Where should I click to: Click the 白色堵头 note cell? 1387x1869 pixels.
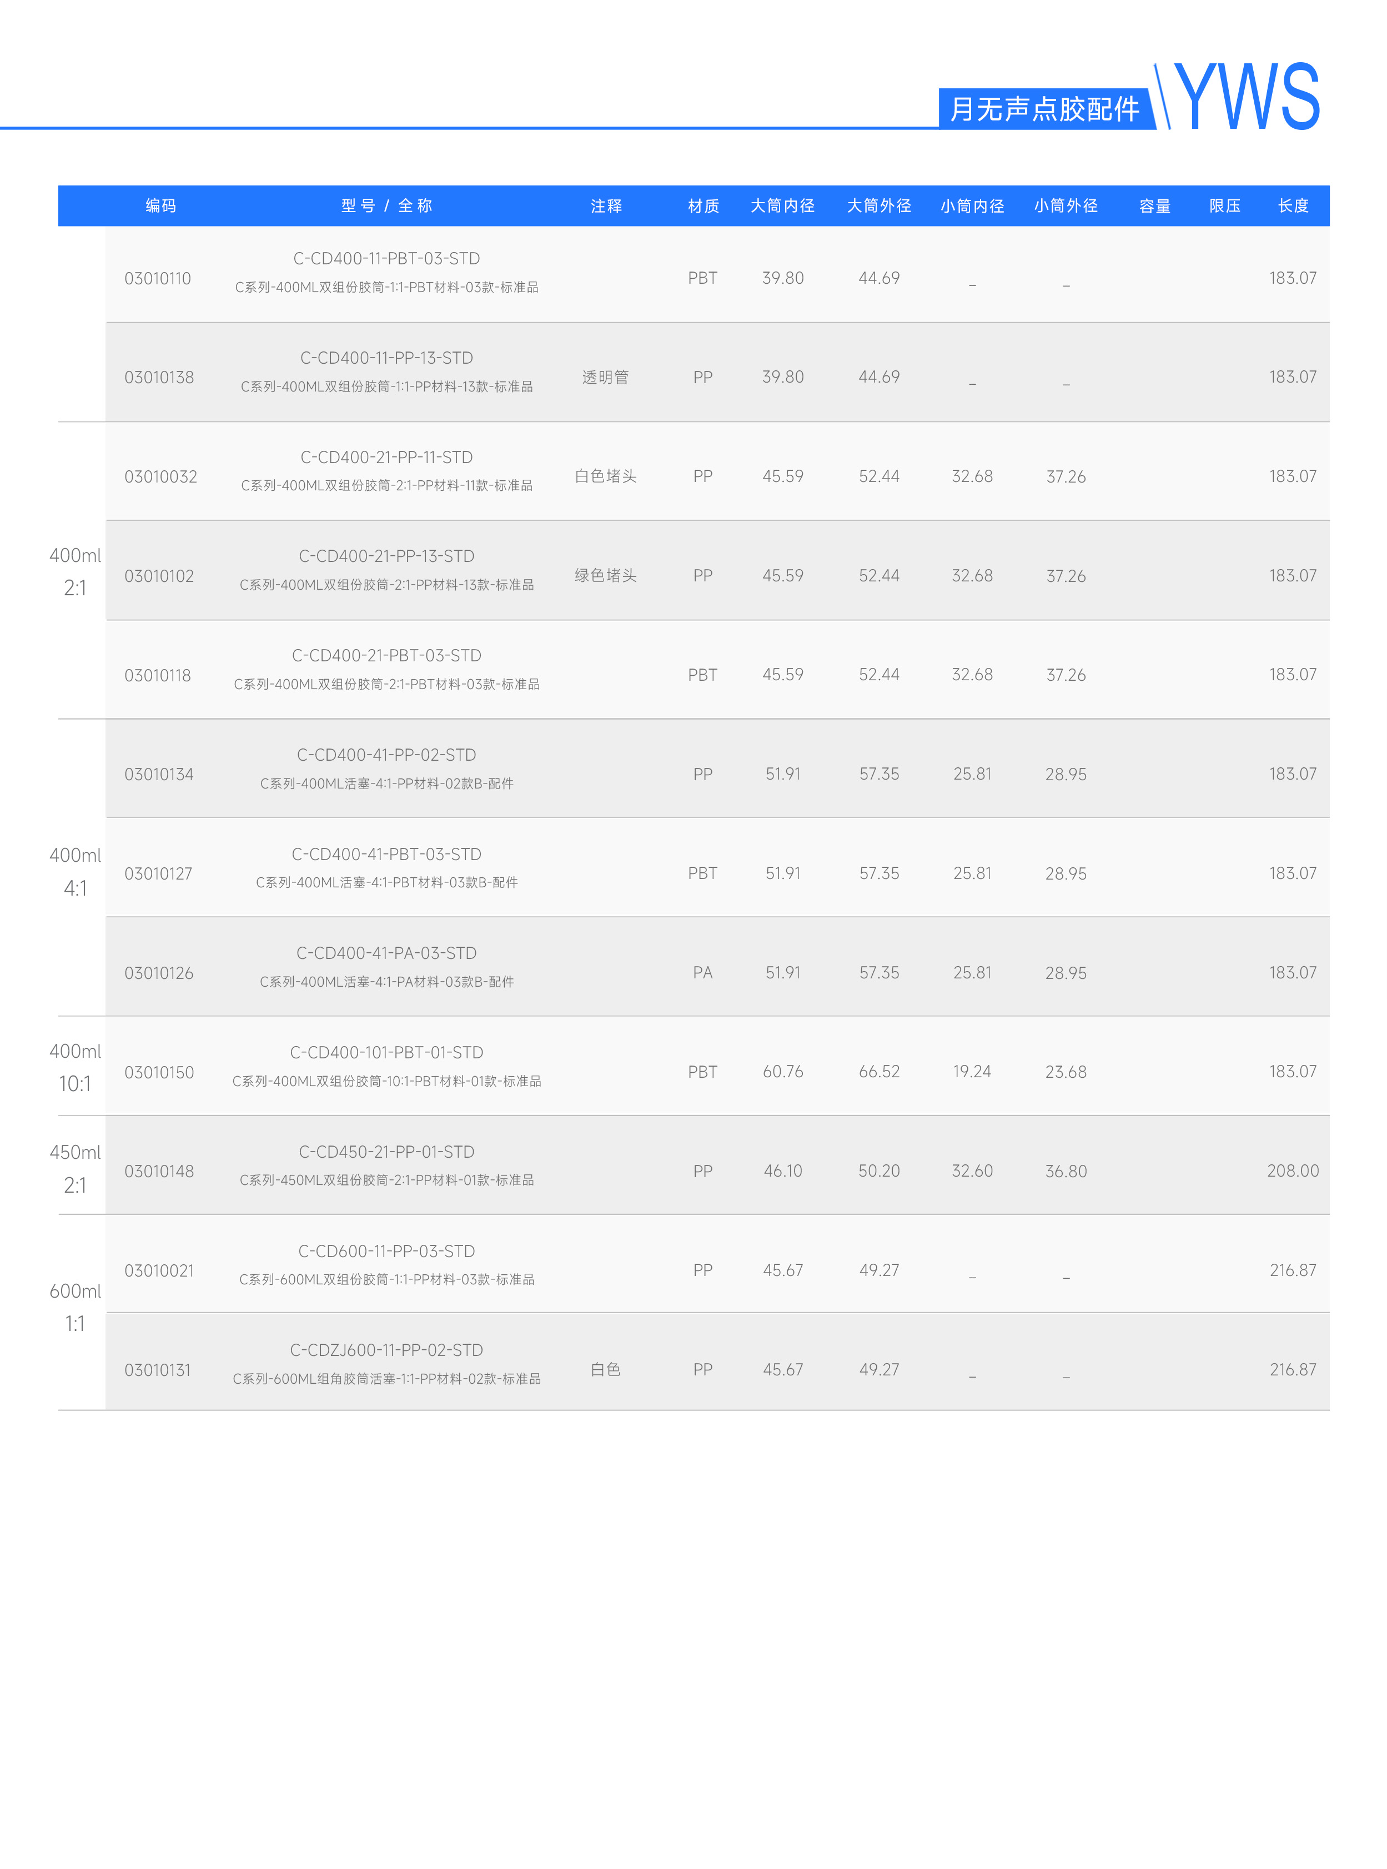(x=605, y=476)
